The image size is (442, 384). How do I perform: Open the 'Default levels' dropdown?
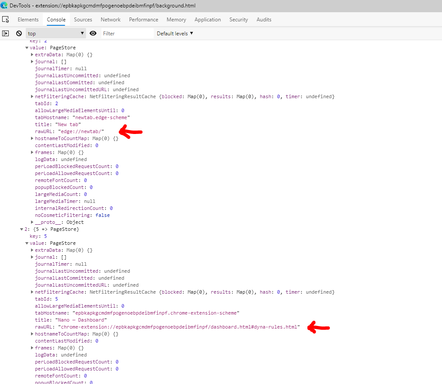tap(174, 33)
